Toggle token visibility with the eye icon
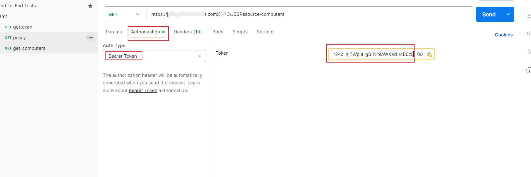This screenshot has width=531, height=177. [x=420, y=54]
